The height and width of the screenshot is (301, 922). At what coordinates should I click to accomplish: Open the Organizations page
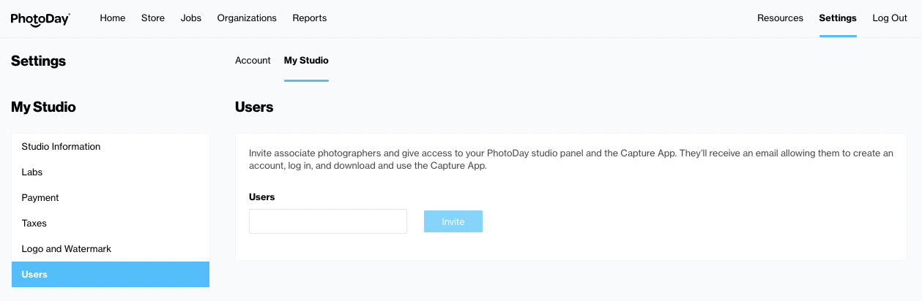(247, 18)
